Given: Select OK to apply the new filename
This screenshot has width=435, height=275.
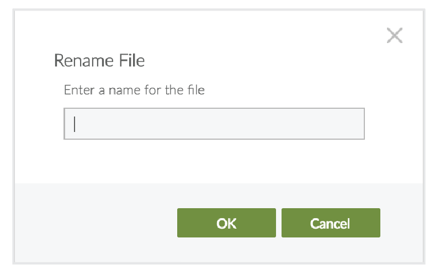Looking at the screenshot, I should pos(226,223).
